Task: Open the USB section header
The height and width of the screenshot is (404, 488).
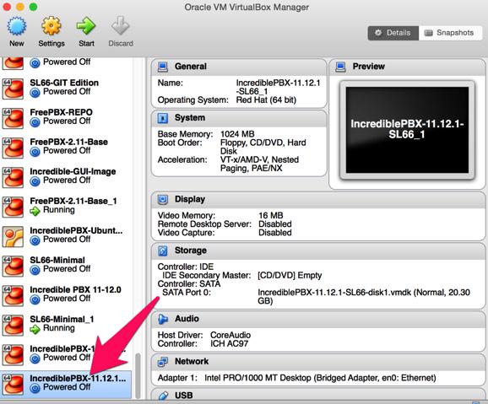Action: pos(318,395)
